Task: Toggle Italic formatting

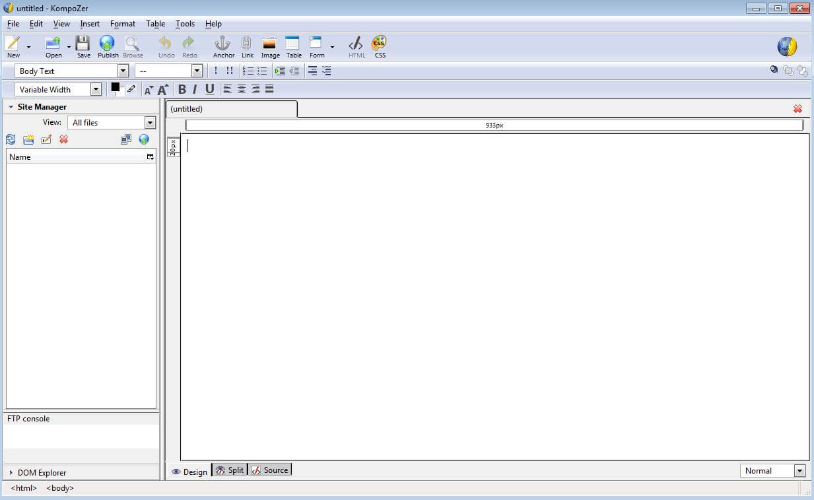Action: tap(195, 89)
